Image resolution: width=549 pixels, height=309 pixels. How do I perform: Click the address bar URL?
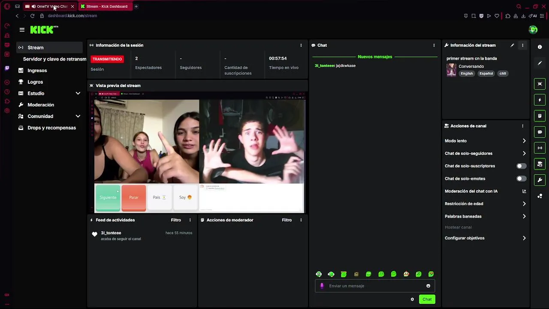72,16
